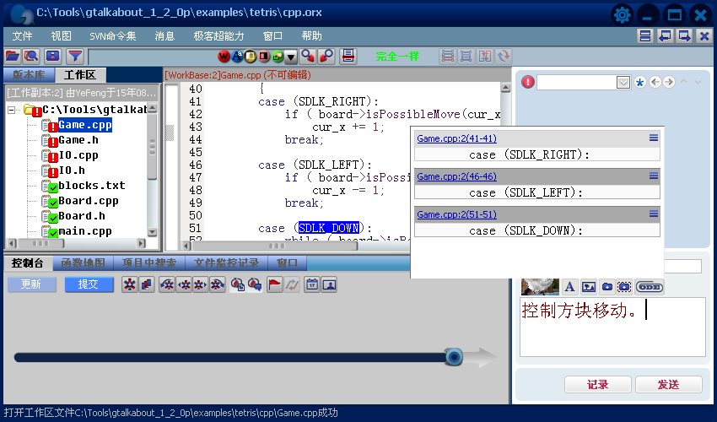Open the 消息 menu
Image resolution: width=717 pixels, height=422 pixels.
164,35
